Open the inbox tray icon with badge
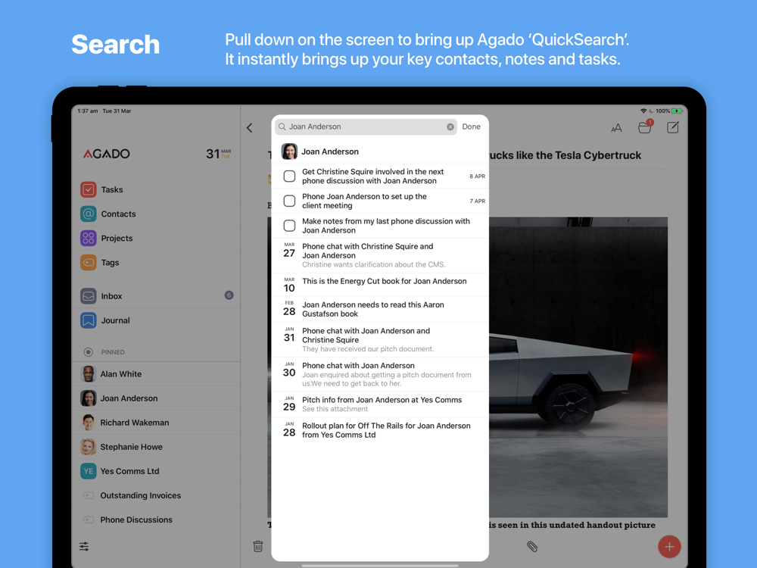 [x=645, y=127]
